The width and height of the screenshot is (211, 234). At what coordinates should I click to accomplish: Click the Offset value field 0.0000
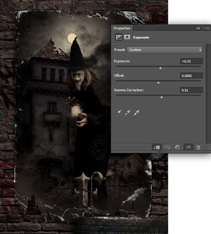coord(191,76)
